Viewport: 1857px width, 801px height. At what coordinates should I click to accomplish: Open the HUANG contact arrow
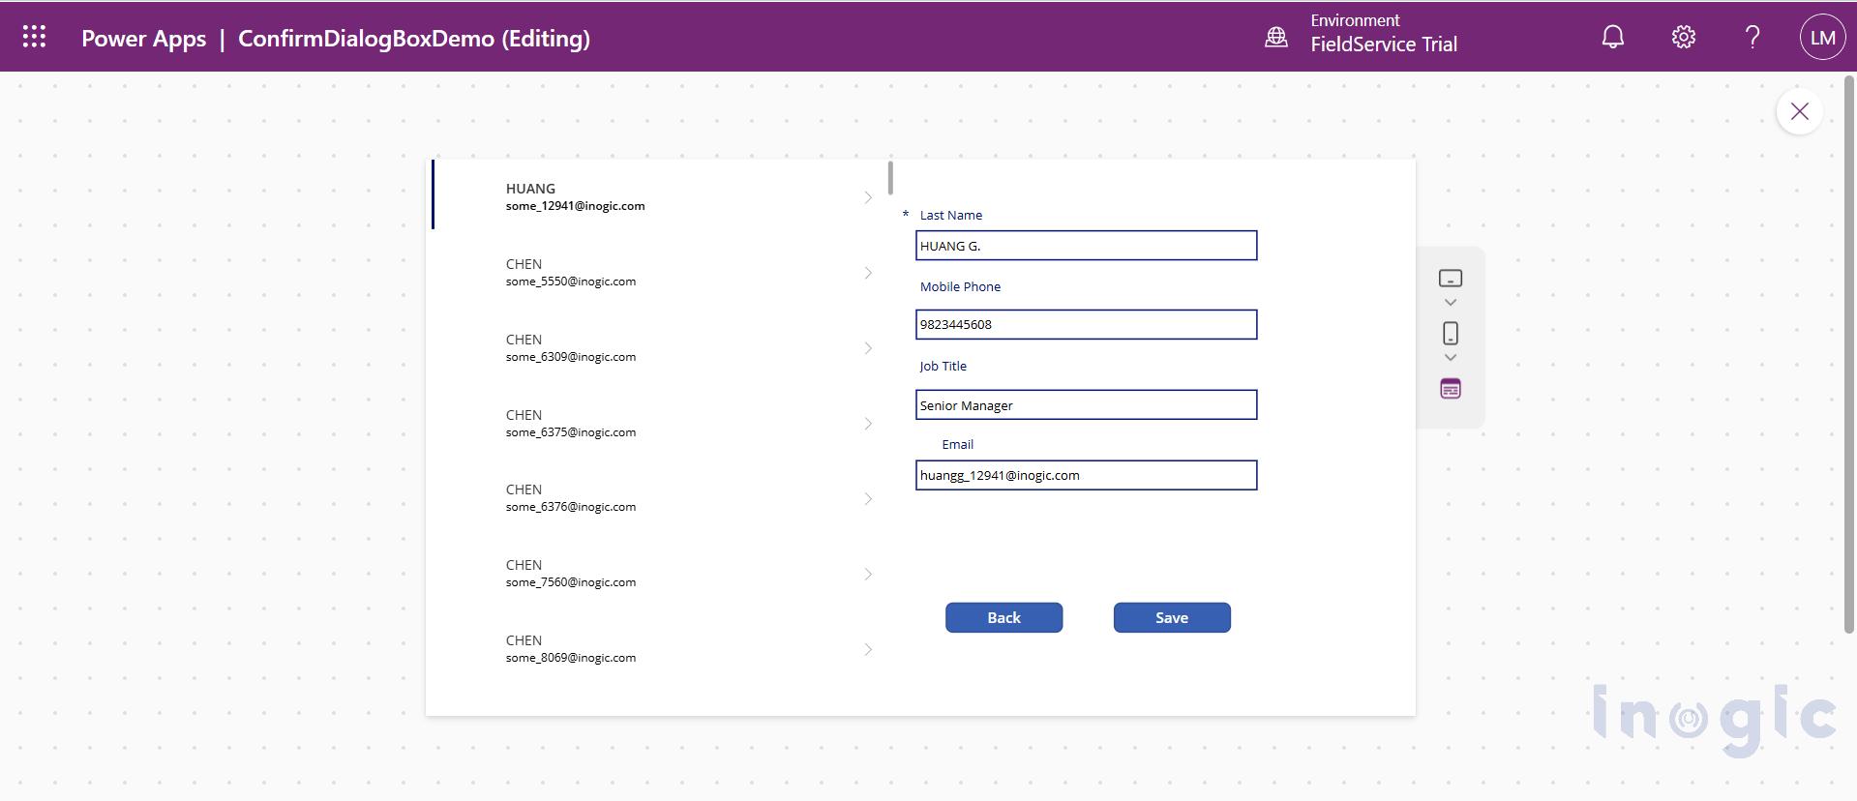tap(868, 197)
